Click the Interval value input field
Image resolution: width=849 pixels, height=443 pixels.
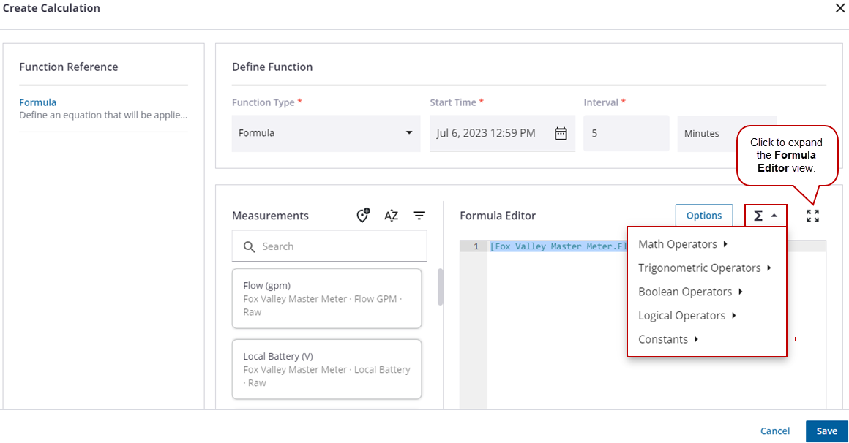pyautogui.click(x=626, y=134)
